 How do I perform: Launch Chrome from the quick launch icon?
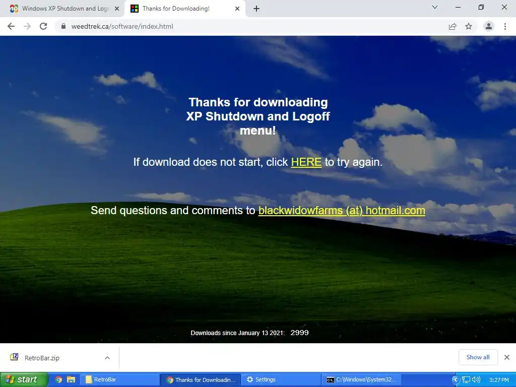point(58,379)
